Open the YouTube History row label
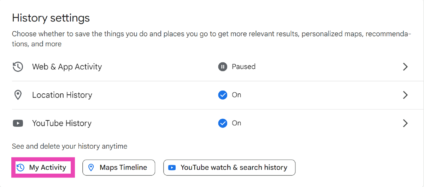Screen dimensions: 424x187 click(x=62, y=123)
